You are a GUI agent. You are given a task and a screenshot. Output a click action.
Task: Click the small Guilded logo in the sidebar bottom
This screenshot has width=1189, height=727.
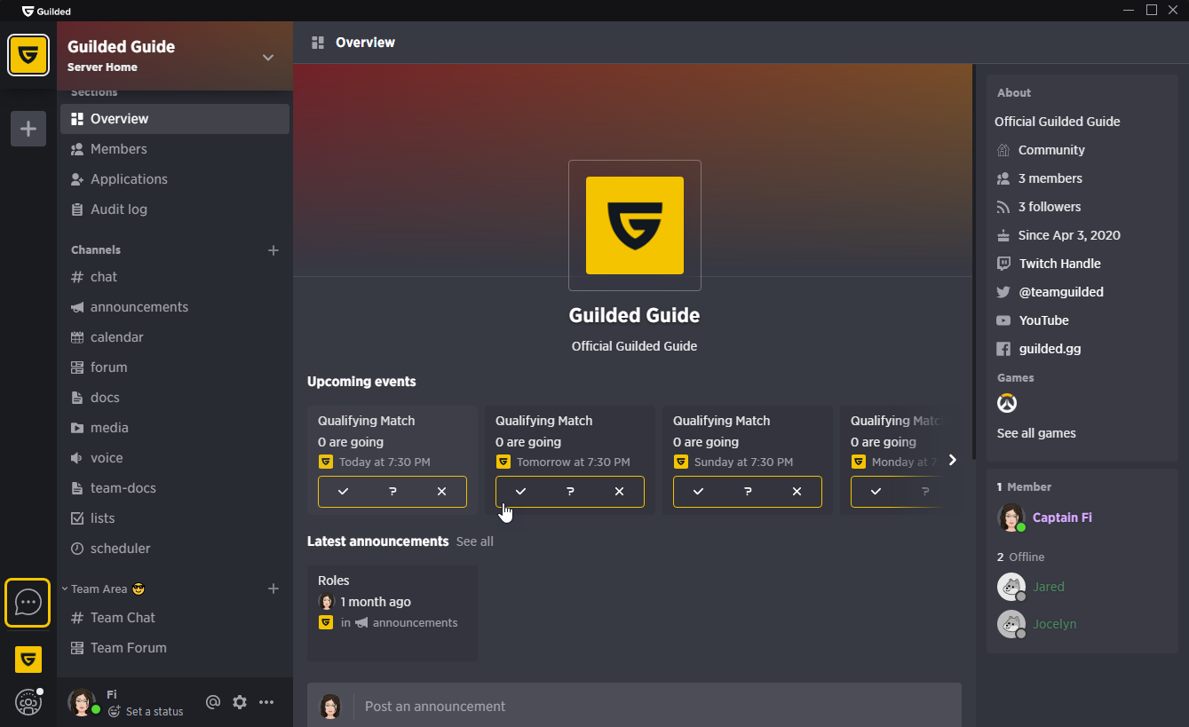(28, 660)
